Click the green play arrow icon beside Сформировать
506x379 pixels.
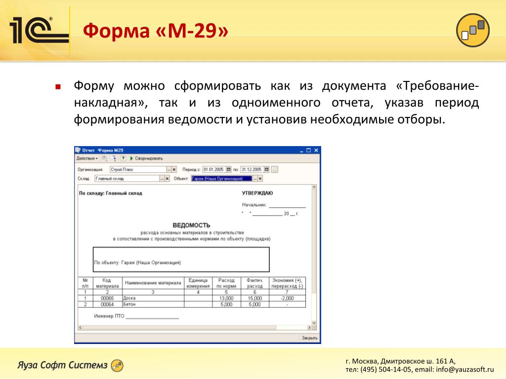pos(131,158)
